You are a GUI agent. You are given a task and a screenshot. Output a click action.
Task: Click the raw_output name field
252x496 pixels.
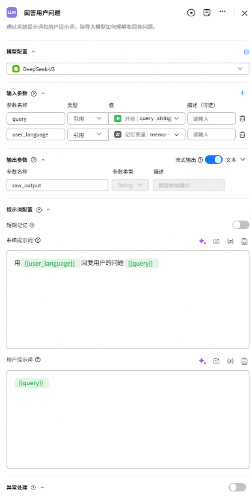pos(57,185)
